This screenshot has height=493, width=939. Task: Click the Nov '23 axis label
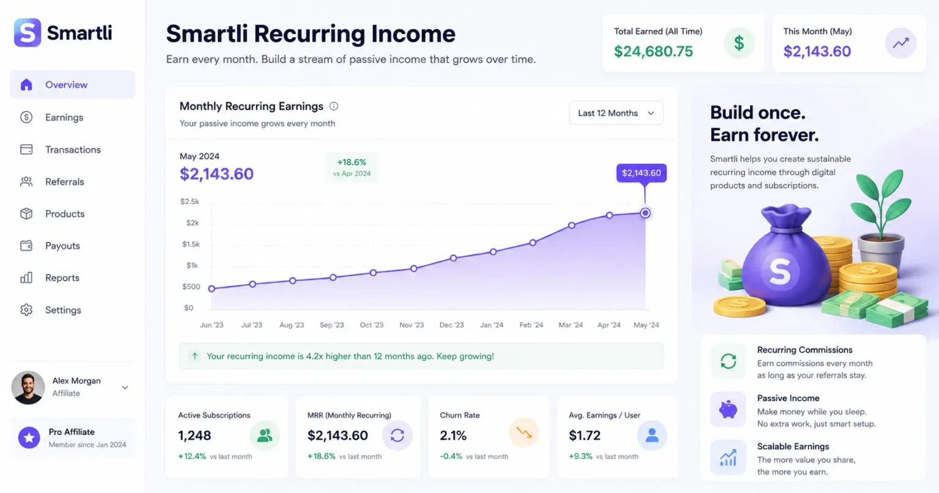411,325
